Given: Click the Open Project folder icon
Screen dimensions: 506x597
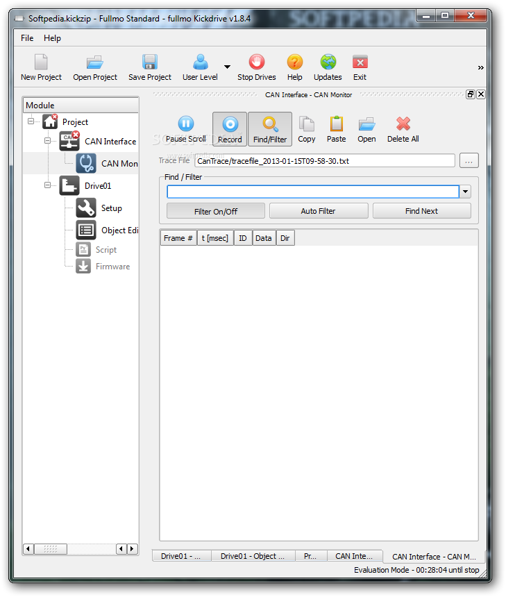Looking at the screenshot, I should (x=95, y=62).
